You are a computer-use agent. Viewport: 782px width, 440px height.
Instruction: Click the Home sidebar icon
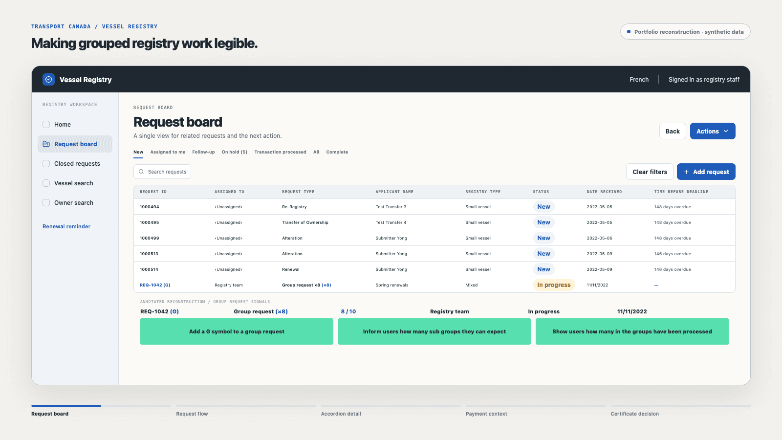point(46,124)
